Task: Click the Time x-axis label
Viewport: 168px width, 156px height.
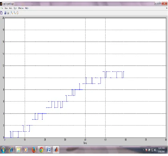Action: click(x=85, y=143)
